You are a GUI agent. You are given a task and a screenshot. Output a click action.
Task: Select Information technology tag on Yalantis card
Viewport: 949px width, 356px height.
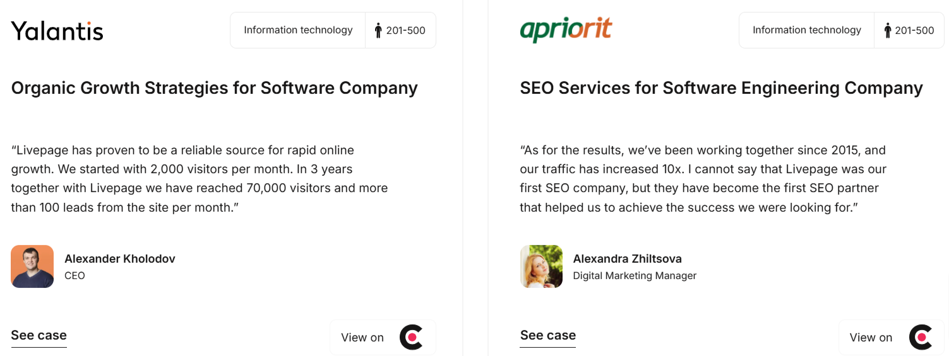click(298, 30)
